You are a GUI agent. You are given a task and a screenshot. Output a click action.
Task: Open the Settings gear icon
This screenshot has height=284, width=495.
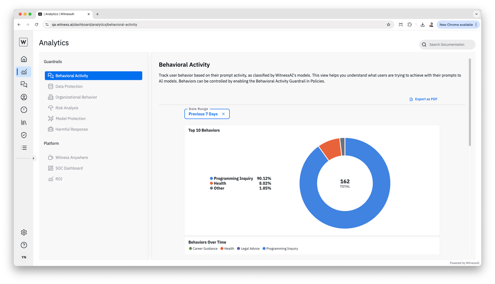[24, 233]
